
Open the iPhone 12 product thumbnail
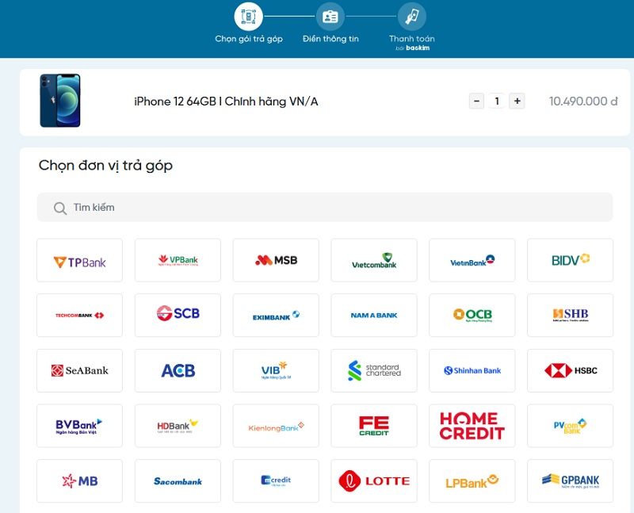60,101
